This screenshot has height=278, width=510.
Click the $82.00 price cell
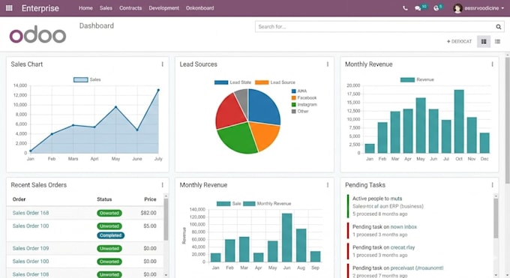click(x=148, y=213)
